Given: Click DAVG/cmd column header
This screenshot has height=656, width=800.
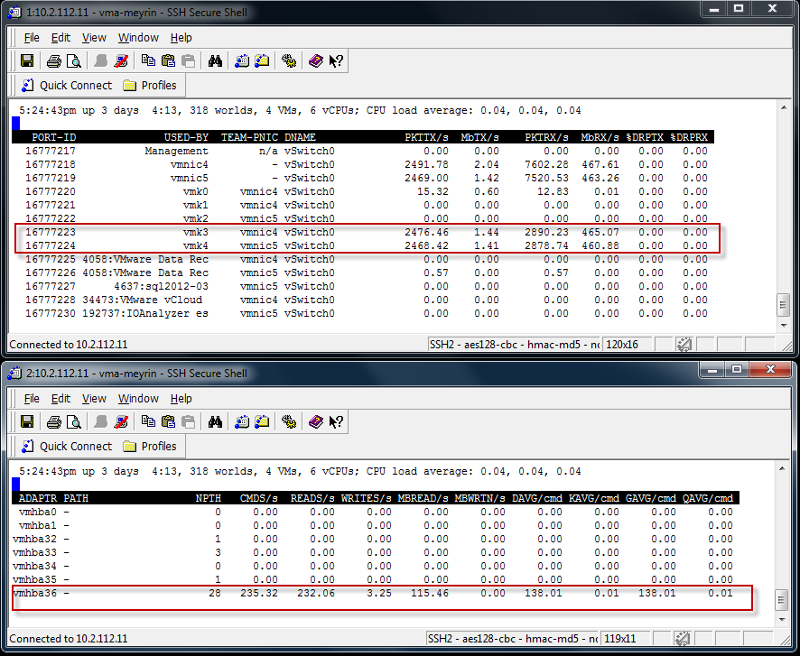Looking at the screenshot, I should point(536,498).
